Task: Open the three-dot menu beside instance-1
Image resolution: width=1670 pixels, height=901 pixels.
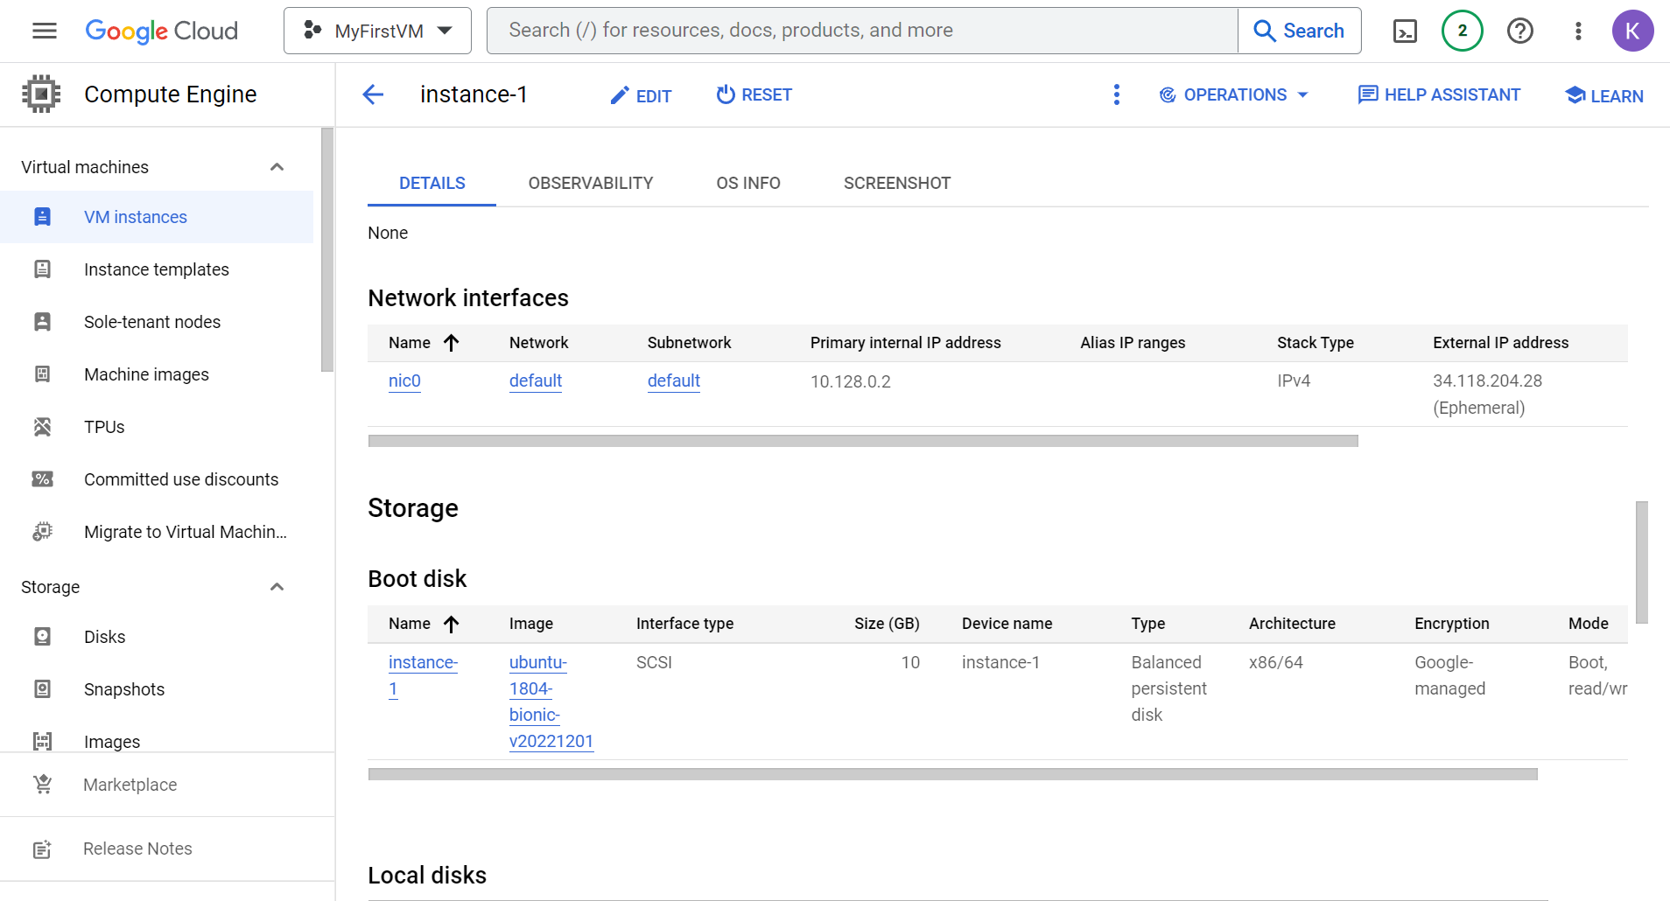Action: pos(1116,94)
